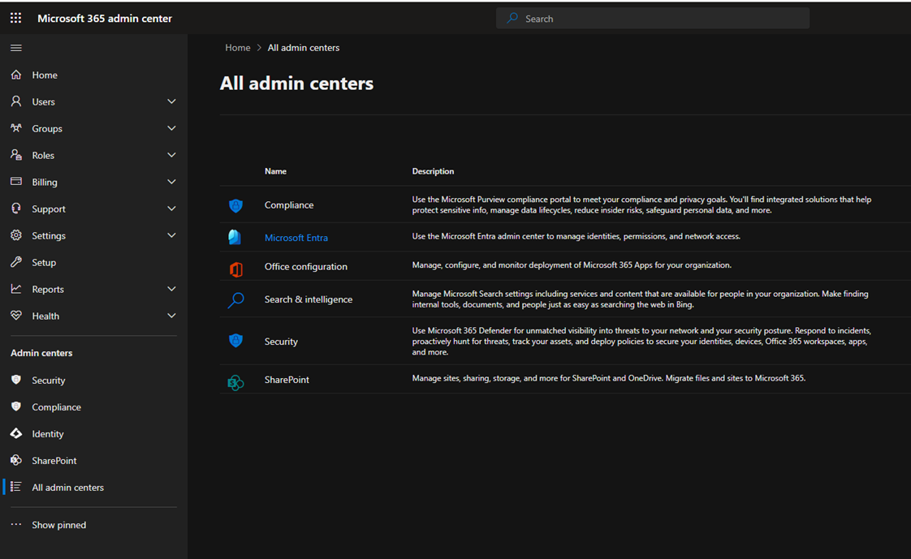Click the Settings gear icon

[16, 235]
